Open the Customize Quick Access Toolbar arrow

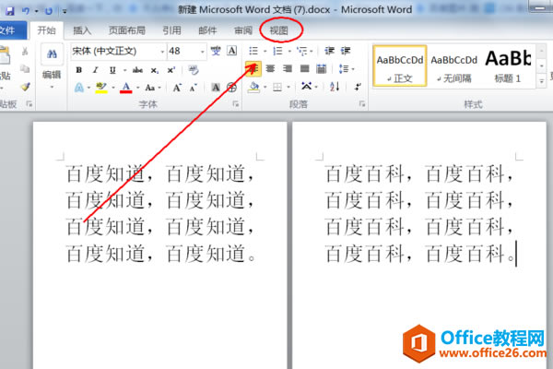pyautogui.click(x=65, y=11)
